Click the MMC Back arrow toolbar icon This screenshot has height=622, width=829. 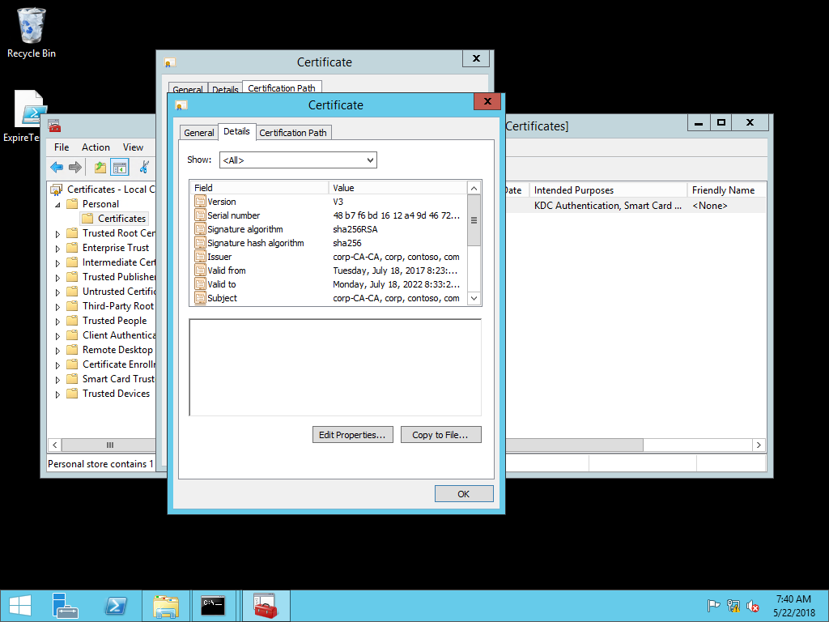point(56,168)
